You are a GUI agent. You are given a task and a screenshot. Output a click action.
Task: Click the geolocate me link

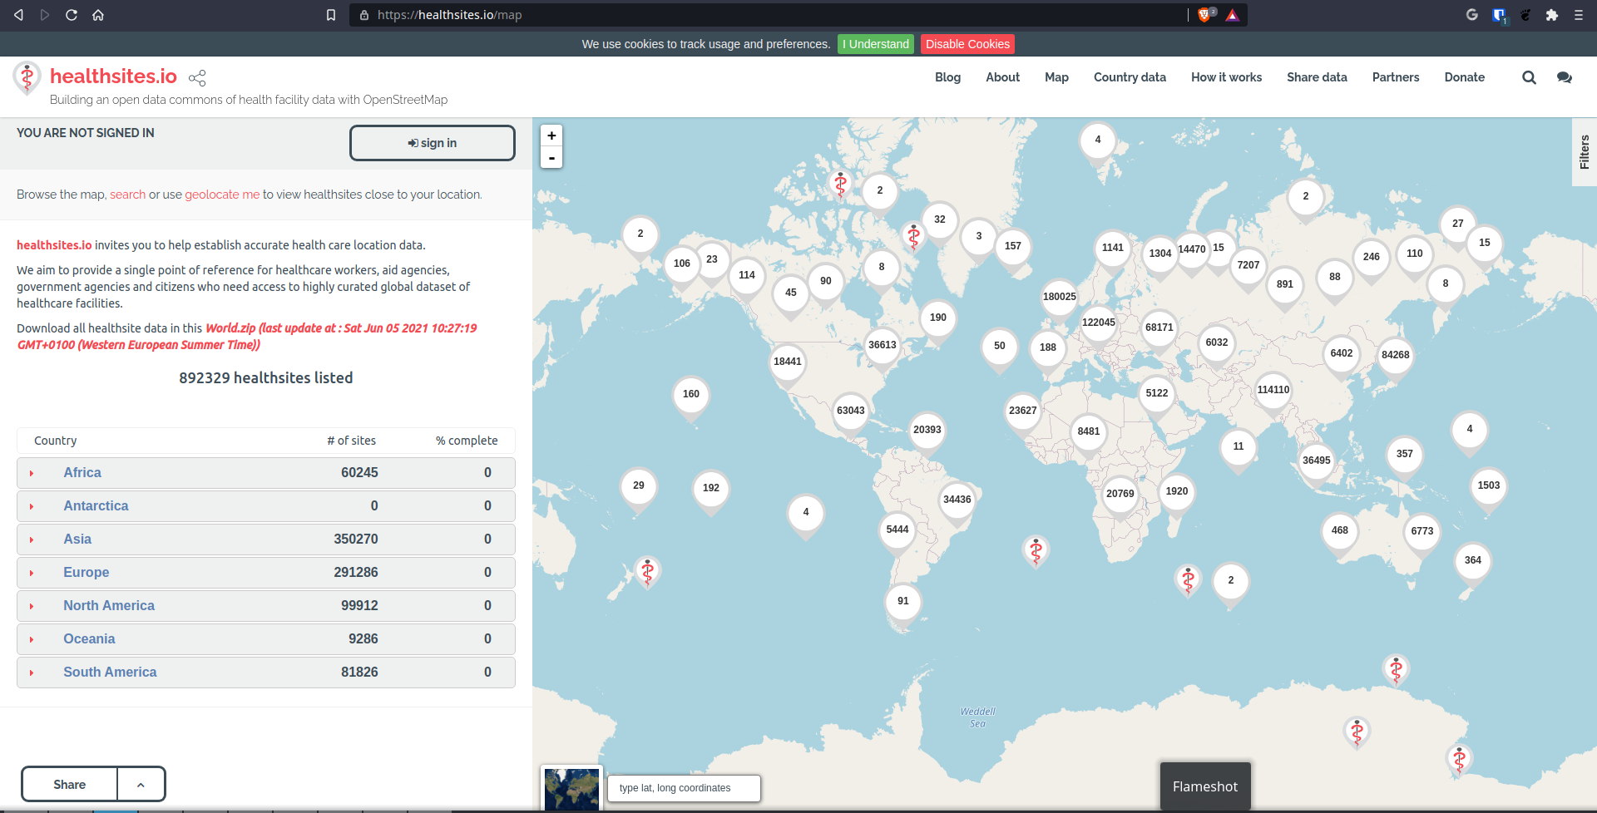click(x=222, y=195)
